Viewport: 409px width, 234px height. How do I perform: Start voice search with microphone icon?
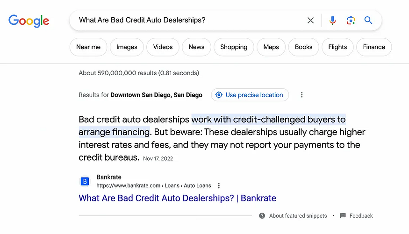tap(332, 21)
